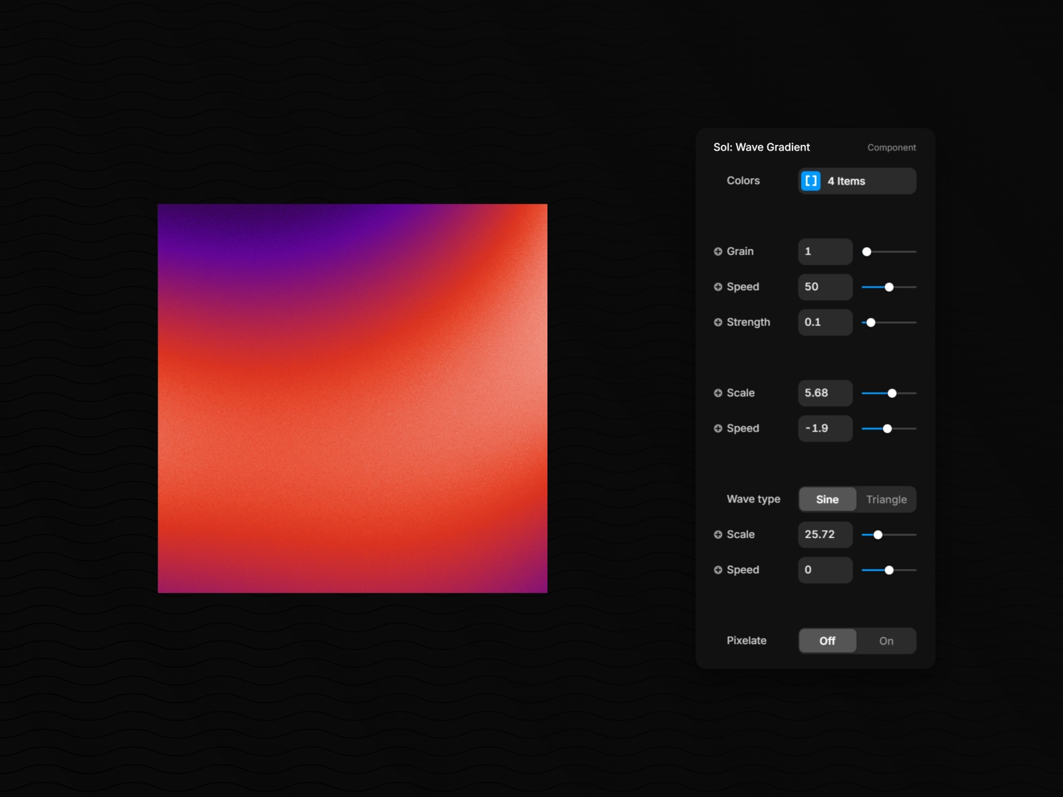
Task: Click the plus icon next to the last Speed control
Action: click(718, 570)
